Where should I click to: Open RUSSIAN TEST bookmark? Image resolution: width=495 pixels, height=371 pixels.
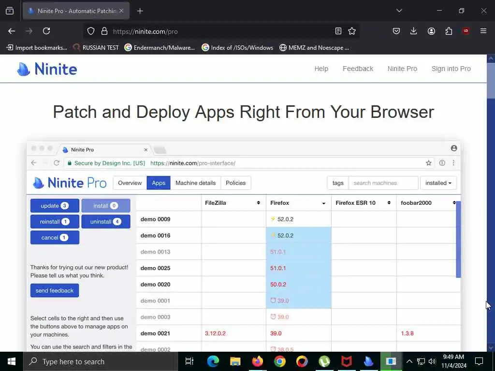[x=96, y=48]
